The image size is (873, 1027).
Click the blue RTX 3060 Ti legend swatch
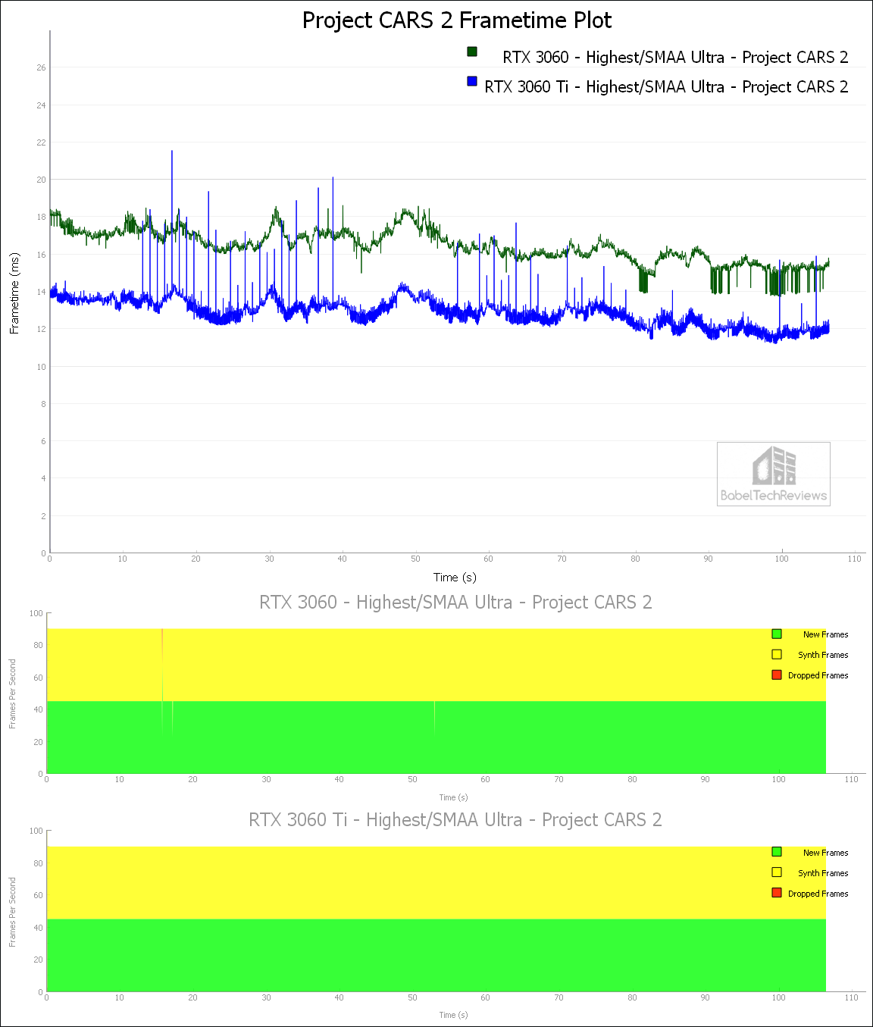pyautogui.click(x=472, y=81)
